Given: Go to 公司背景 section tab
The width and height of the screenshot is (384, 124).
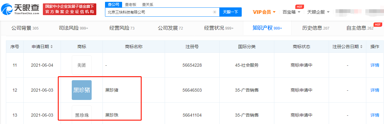Looking at the screenshot, I should tap(25, 28).
